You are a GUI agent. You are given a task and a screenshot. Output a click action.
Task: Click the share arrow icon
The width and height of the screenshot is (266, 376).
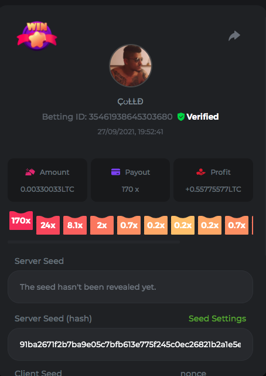[234, 36]
